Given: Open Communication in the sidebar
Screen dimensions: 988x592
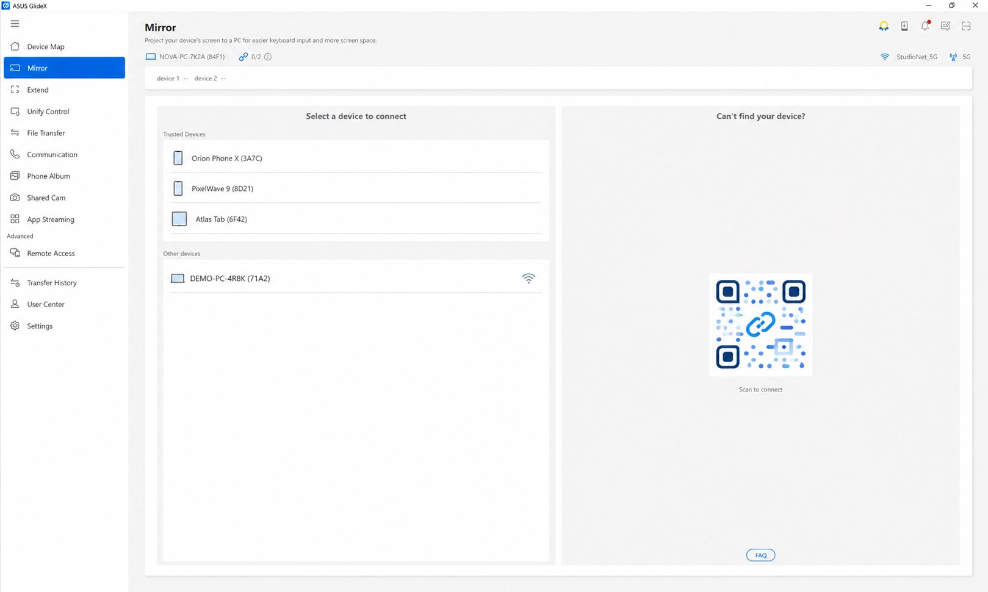Looking at the screenshot, I should point(64,154).
